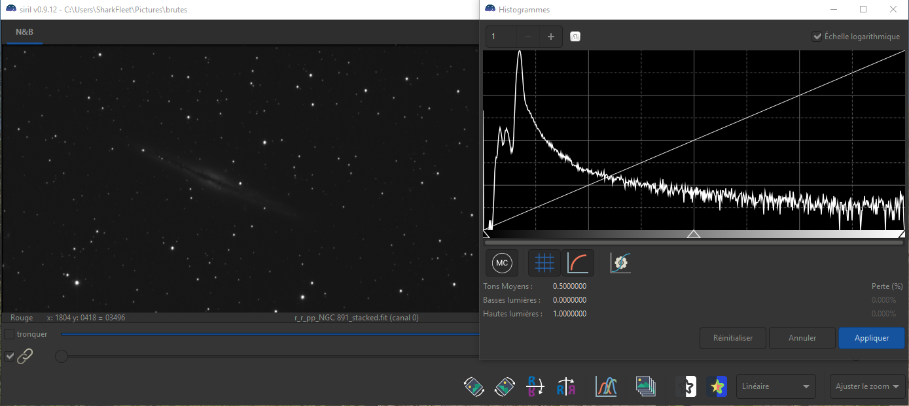Click the Appliquer button
Image resolution: width=909 pixels, height=406 pixels.
pos(872,338)
